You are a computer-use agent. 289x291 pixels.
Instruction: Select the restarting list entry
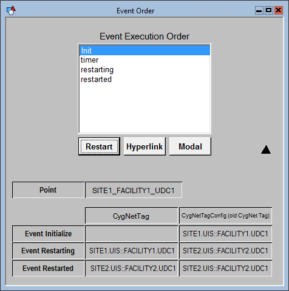[144, 70]
